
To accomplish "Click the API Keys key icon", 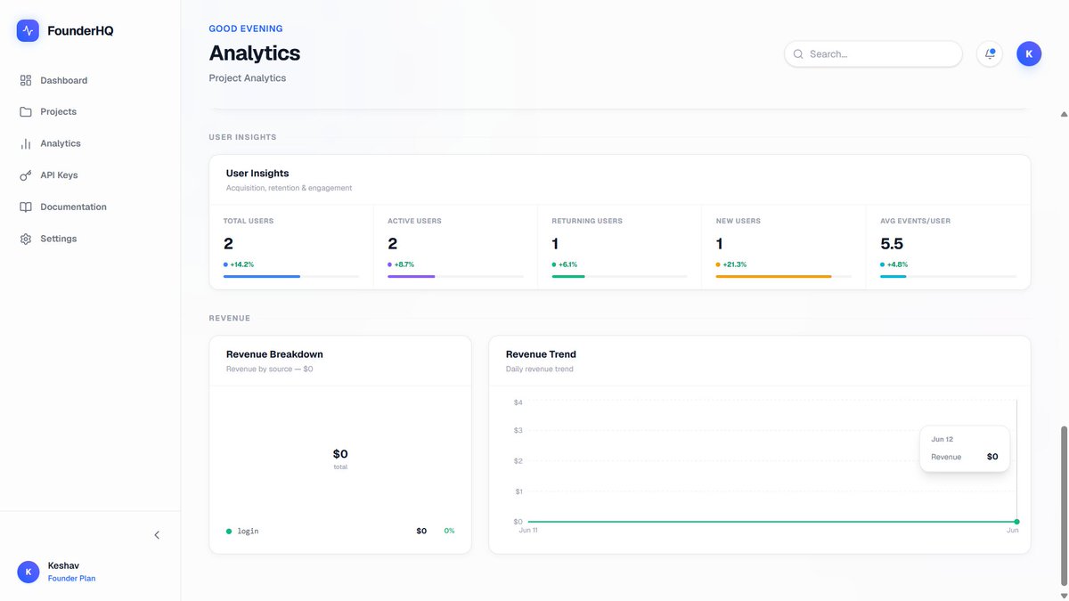I will pos(26,175).
